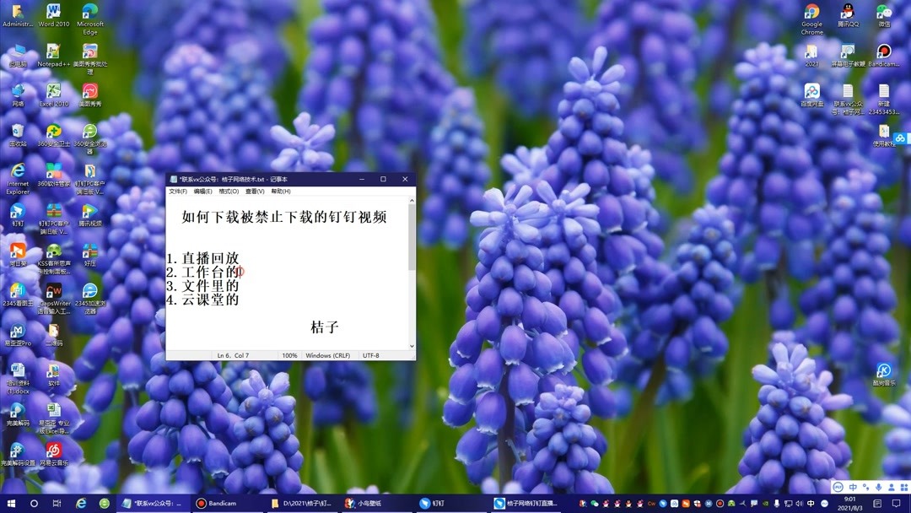This screenshot has width=911, height=513.
Task: Open 酷狗音乐 from the desktop
Action: pyautogui.click(x=882, y=369)
